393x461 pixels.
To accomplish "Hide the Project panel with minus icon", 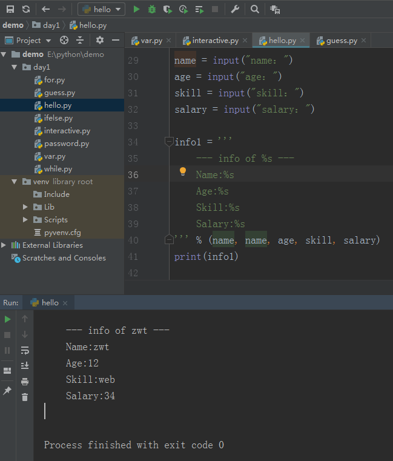I will 116,40.
